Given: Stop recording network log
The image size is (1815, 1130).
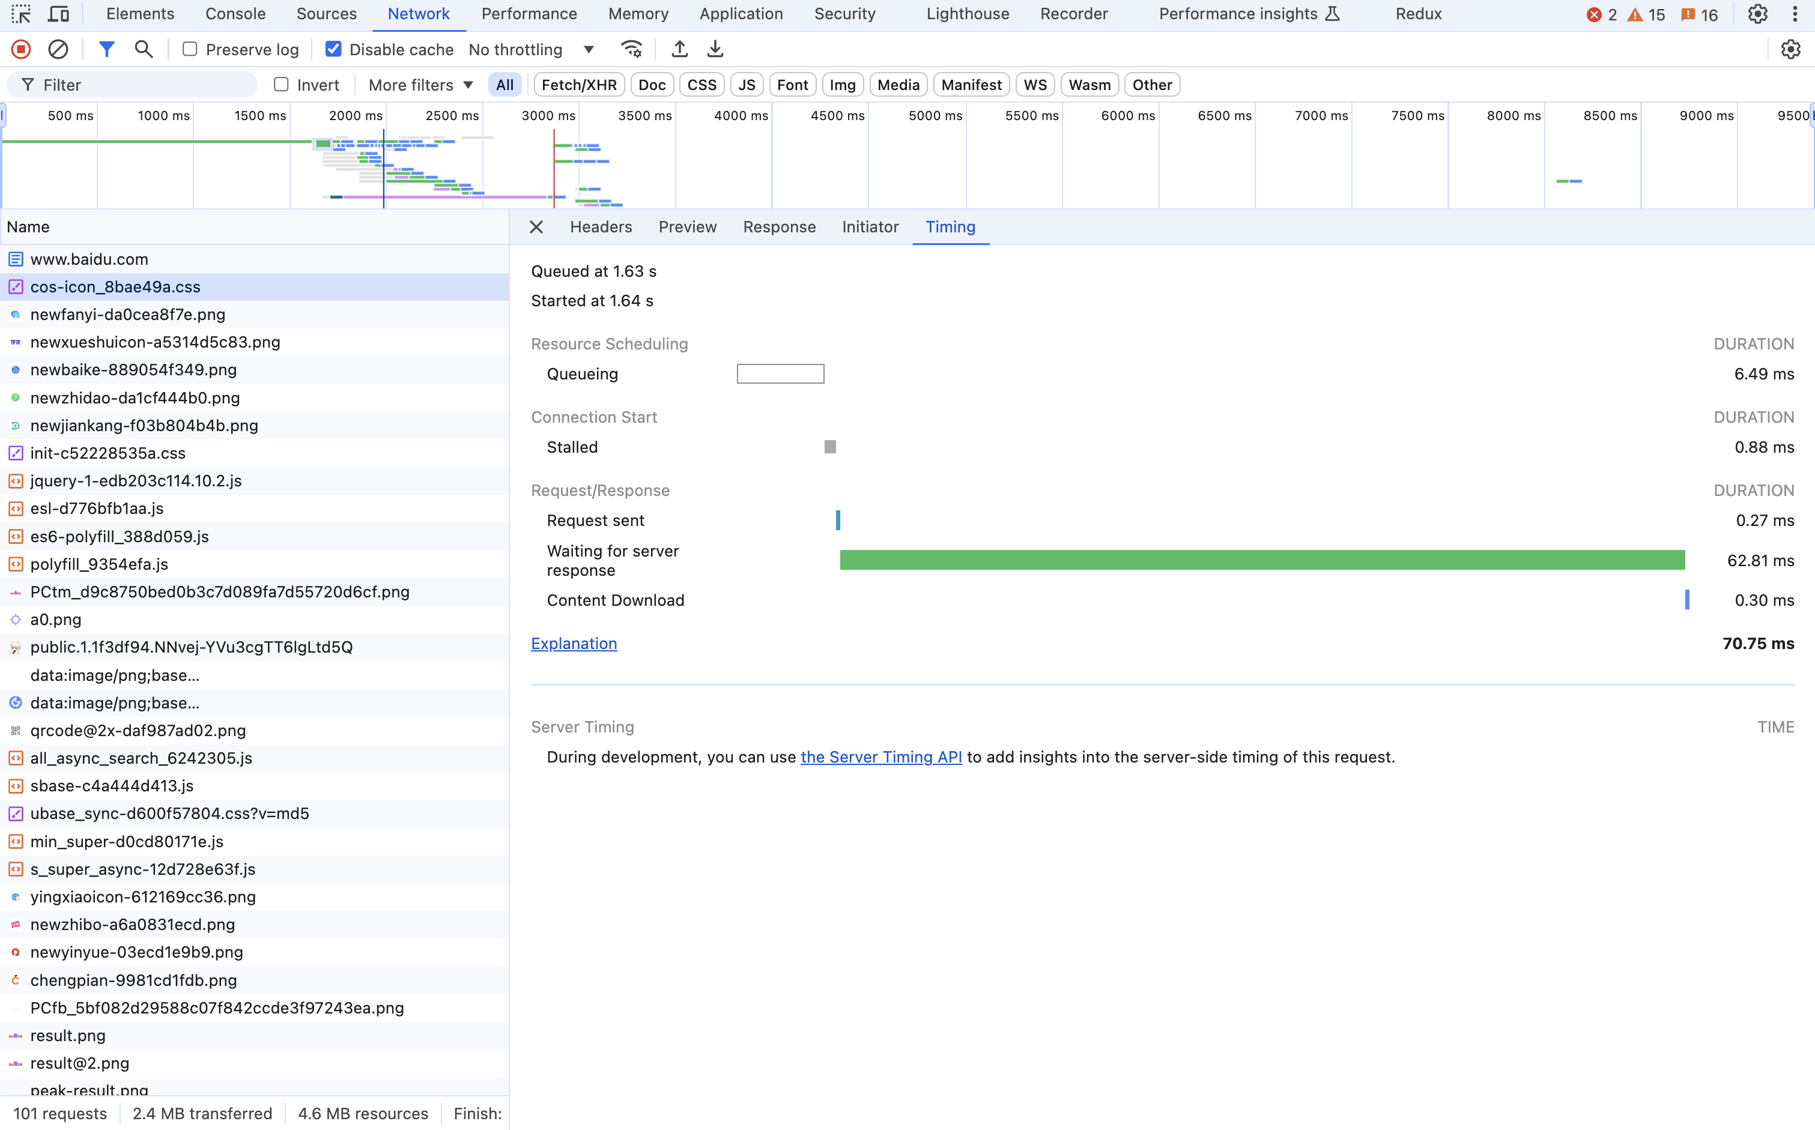Looking at the screenshot, I should coord(21,49).
